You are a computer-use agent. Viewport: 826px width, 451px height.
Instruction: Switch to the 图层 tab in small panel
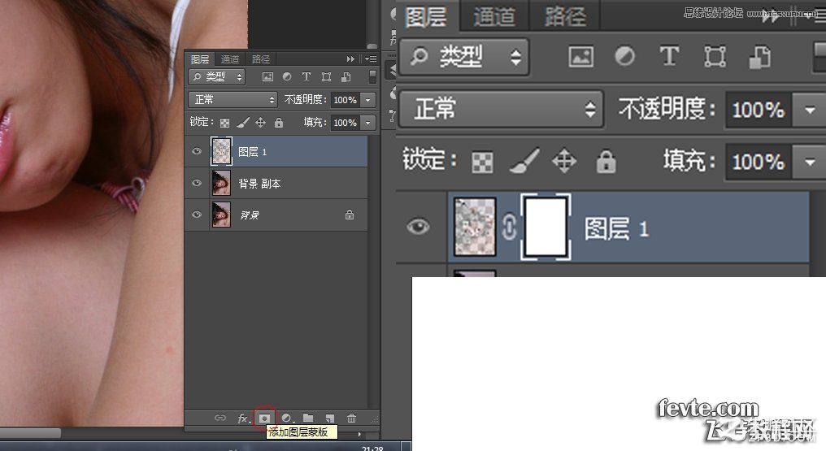pyautogui.click(x=200, y=59)
